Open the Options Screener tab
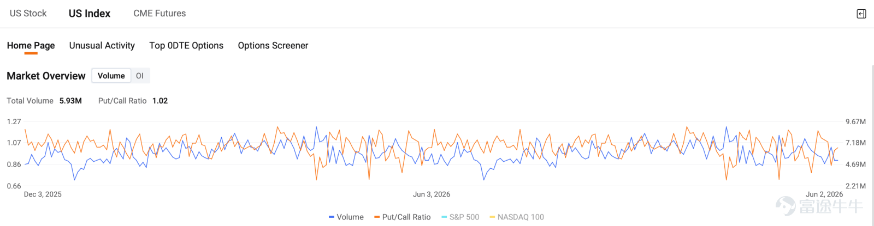 pos(273,45)
